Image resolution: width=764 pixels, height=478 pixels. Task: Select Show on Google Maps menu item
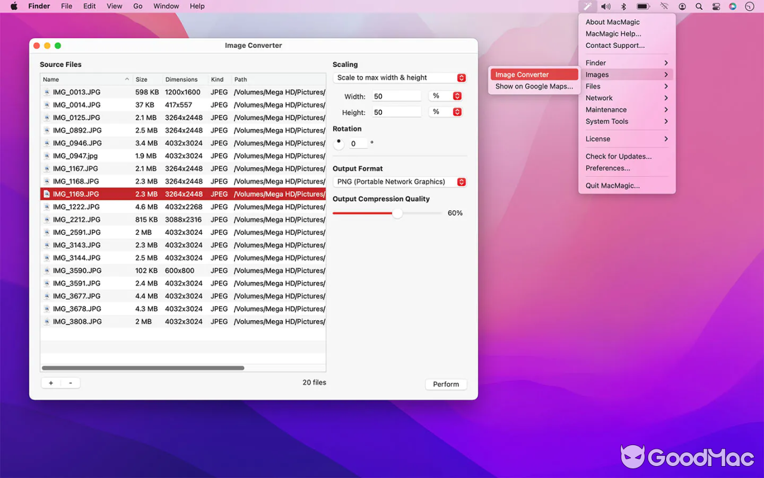click(533, 86)
